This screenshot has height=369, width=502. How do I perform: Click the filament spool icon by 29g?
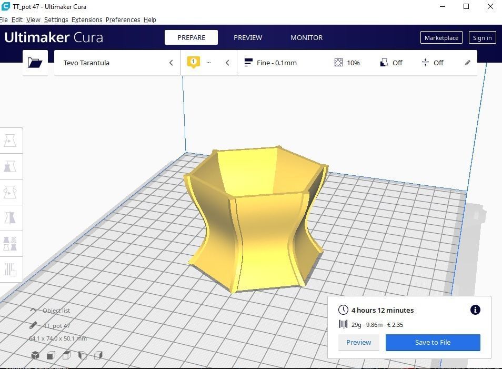tap(343, 324)
